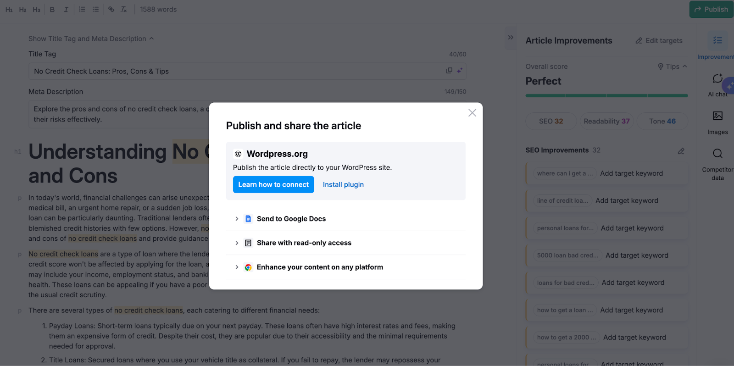This screenshot has width=734, height=366.
Task: Open the Install plugin link
Action: [x=343, y=184]
